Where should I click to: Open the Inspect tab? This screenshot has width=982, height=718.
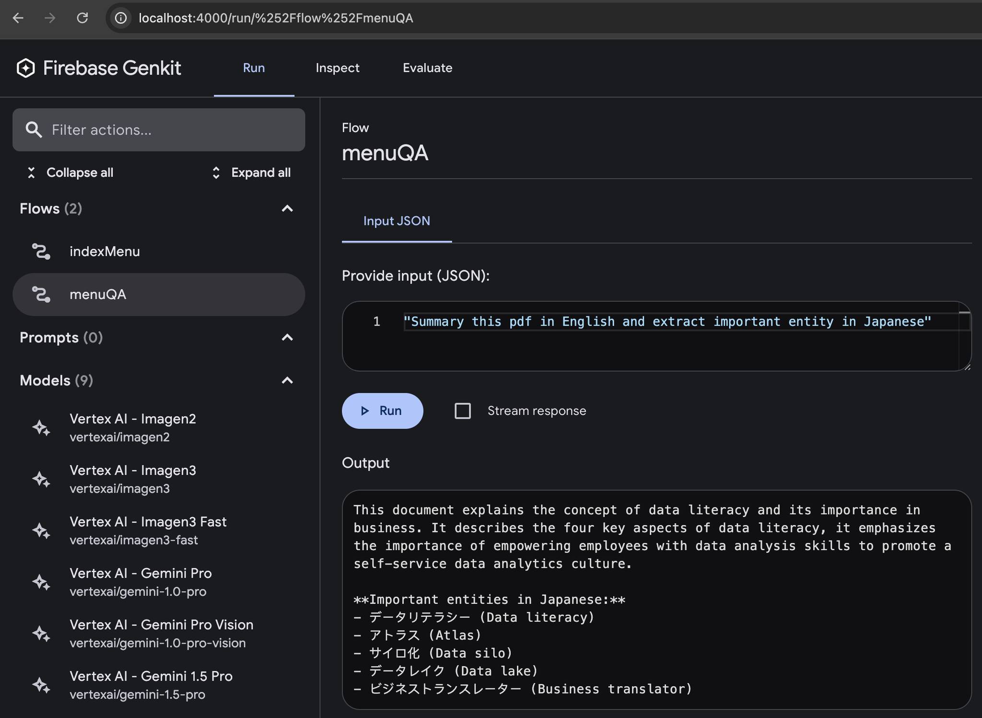(338, 68)
